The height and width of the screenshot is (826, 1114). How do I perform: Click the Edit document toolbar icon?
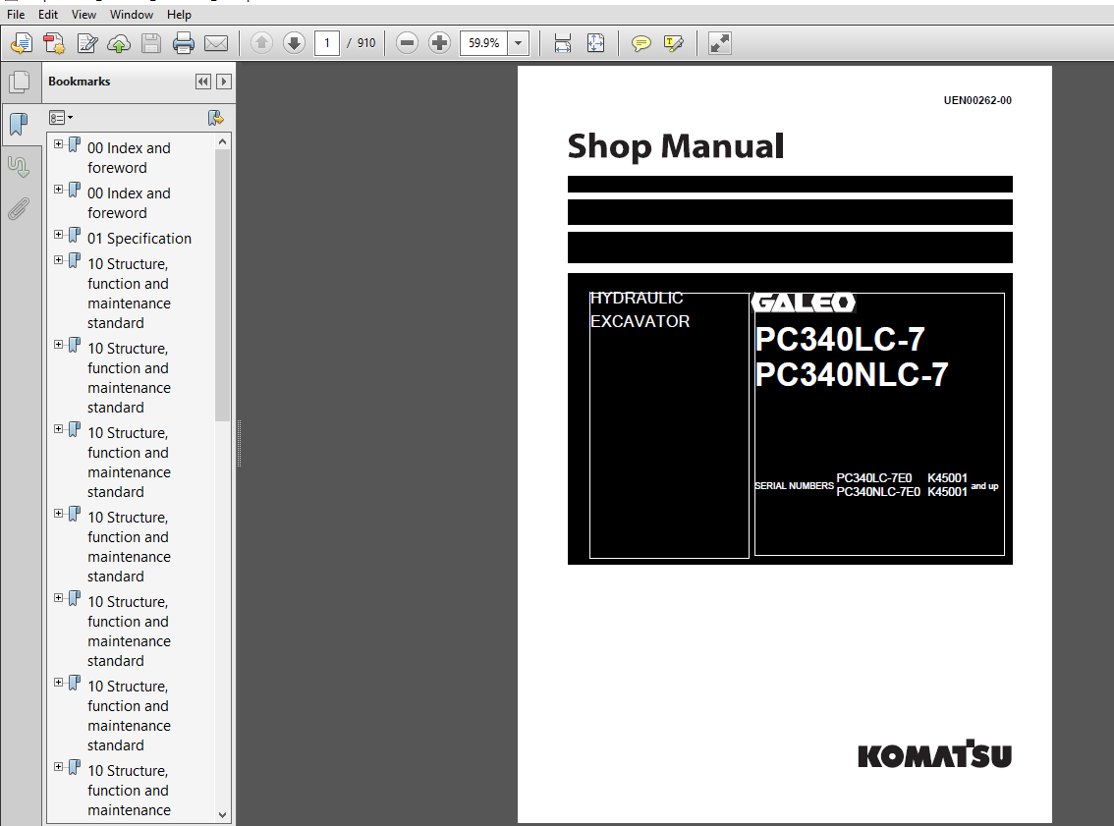pos(86,43)
